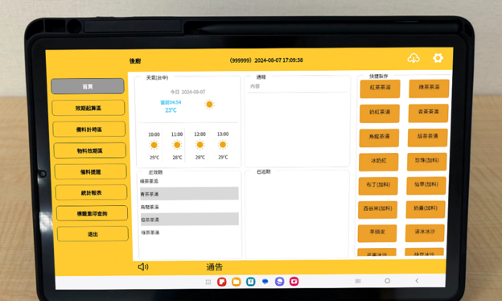
Task: Tap the 青茶茶湯 quick-make button
Action: click(428, 113)
